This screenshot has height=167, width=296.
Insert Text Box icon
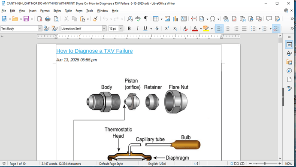pyautogui.click(x=184, y=19)
